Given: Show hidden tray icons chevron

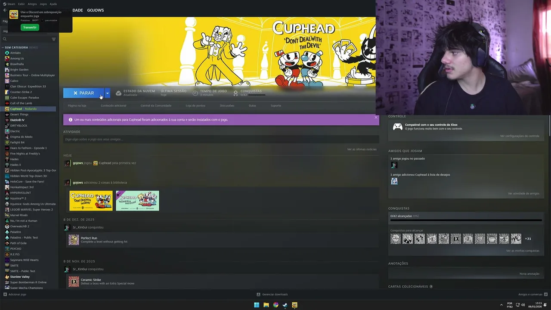Looking at the screenshot, I should click(501, 305).
